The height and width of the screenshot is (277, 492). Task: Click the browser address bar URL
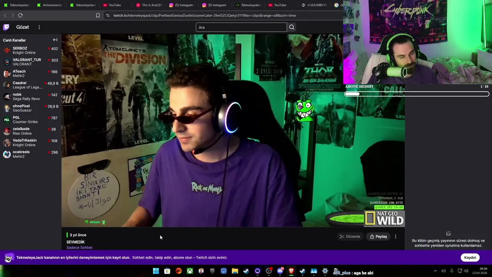[x=204, y=15]
